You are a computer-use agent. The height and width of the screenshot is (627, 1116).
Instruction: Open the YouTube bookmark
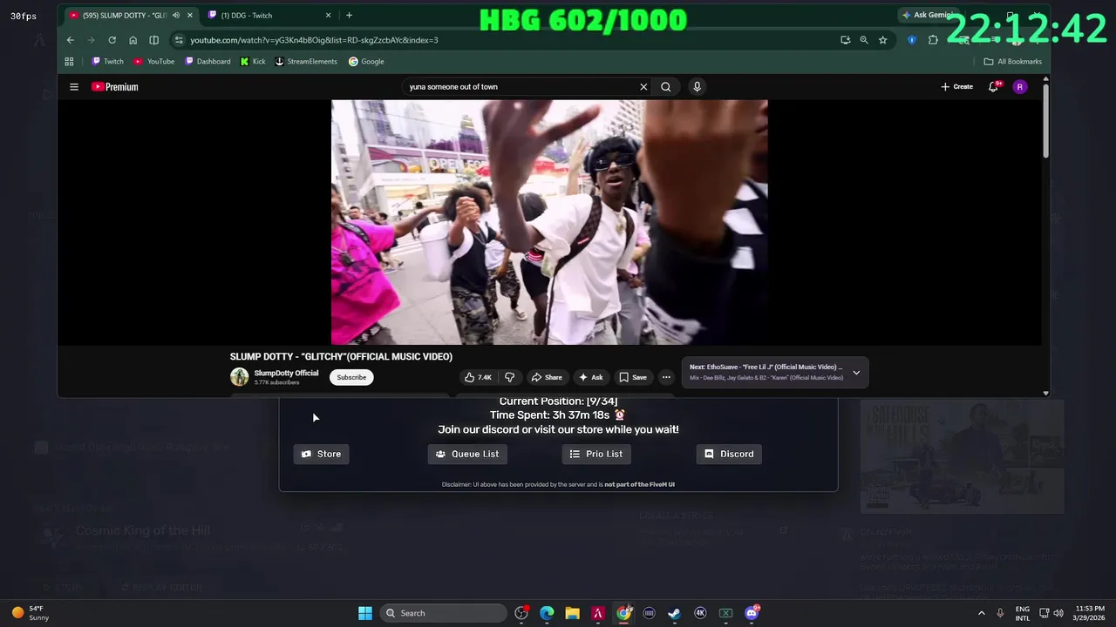pos(154,62)
